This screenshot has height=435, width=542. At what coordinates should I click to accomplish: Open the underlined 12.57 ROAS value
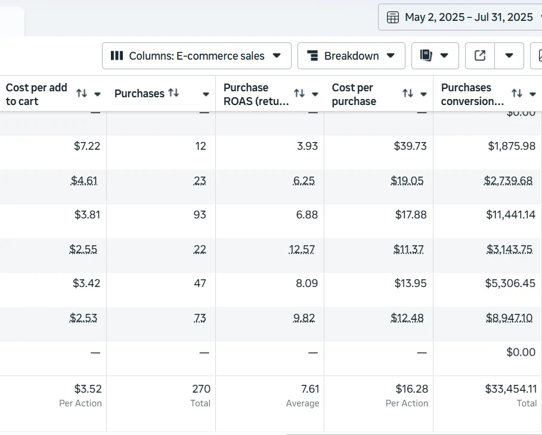[302, 249]
